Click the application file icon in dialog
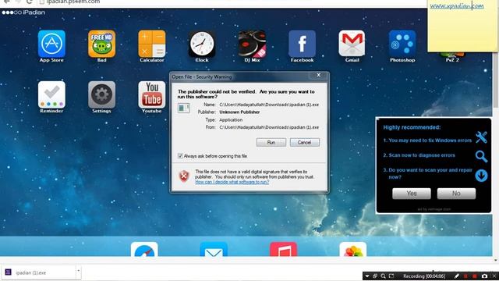499x281 pixels. coord(184,108)
